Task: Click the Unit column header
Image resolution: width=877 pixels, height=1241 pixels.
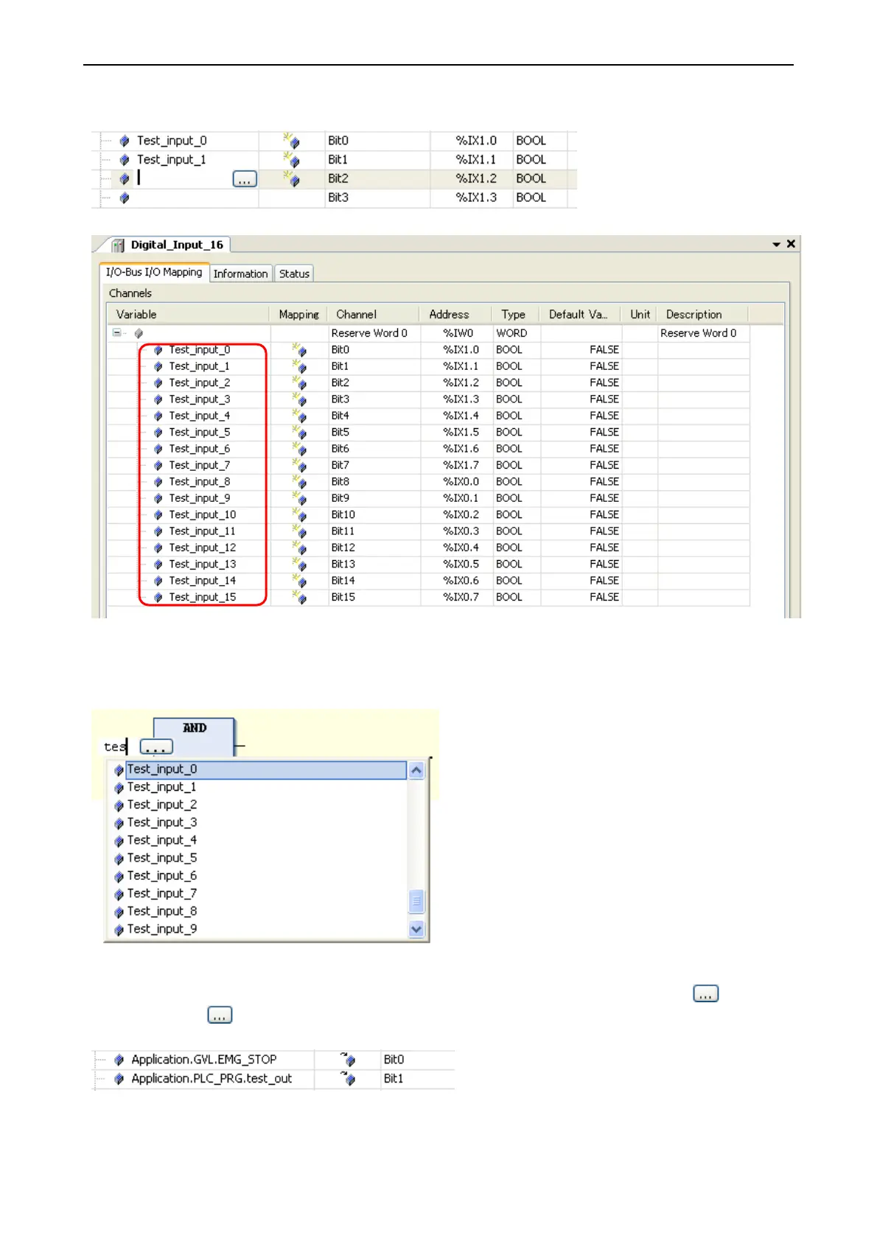Action: tap(640, 314)
